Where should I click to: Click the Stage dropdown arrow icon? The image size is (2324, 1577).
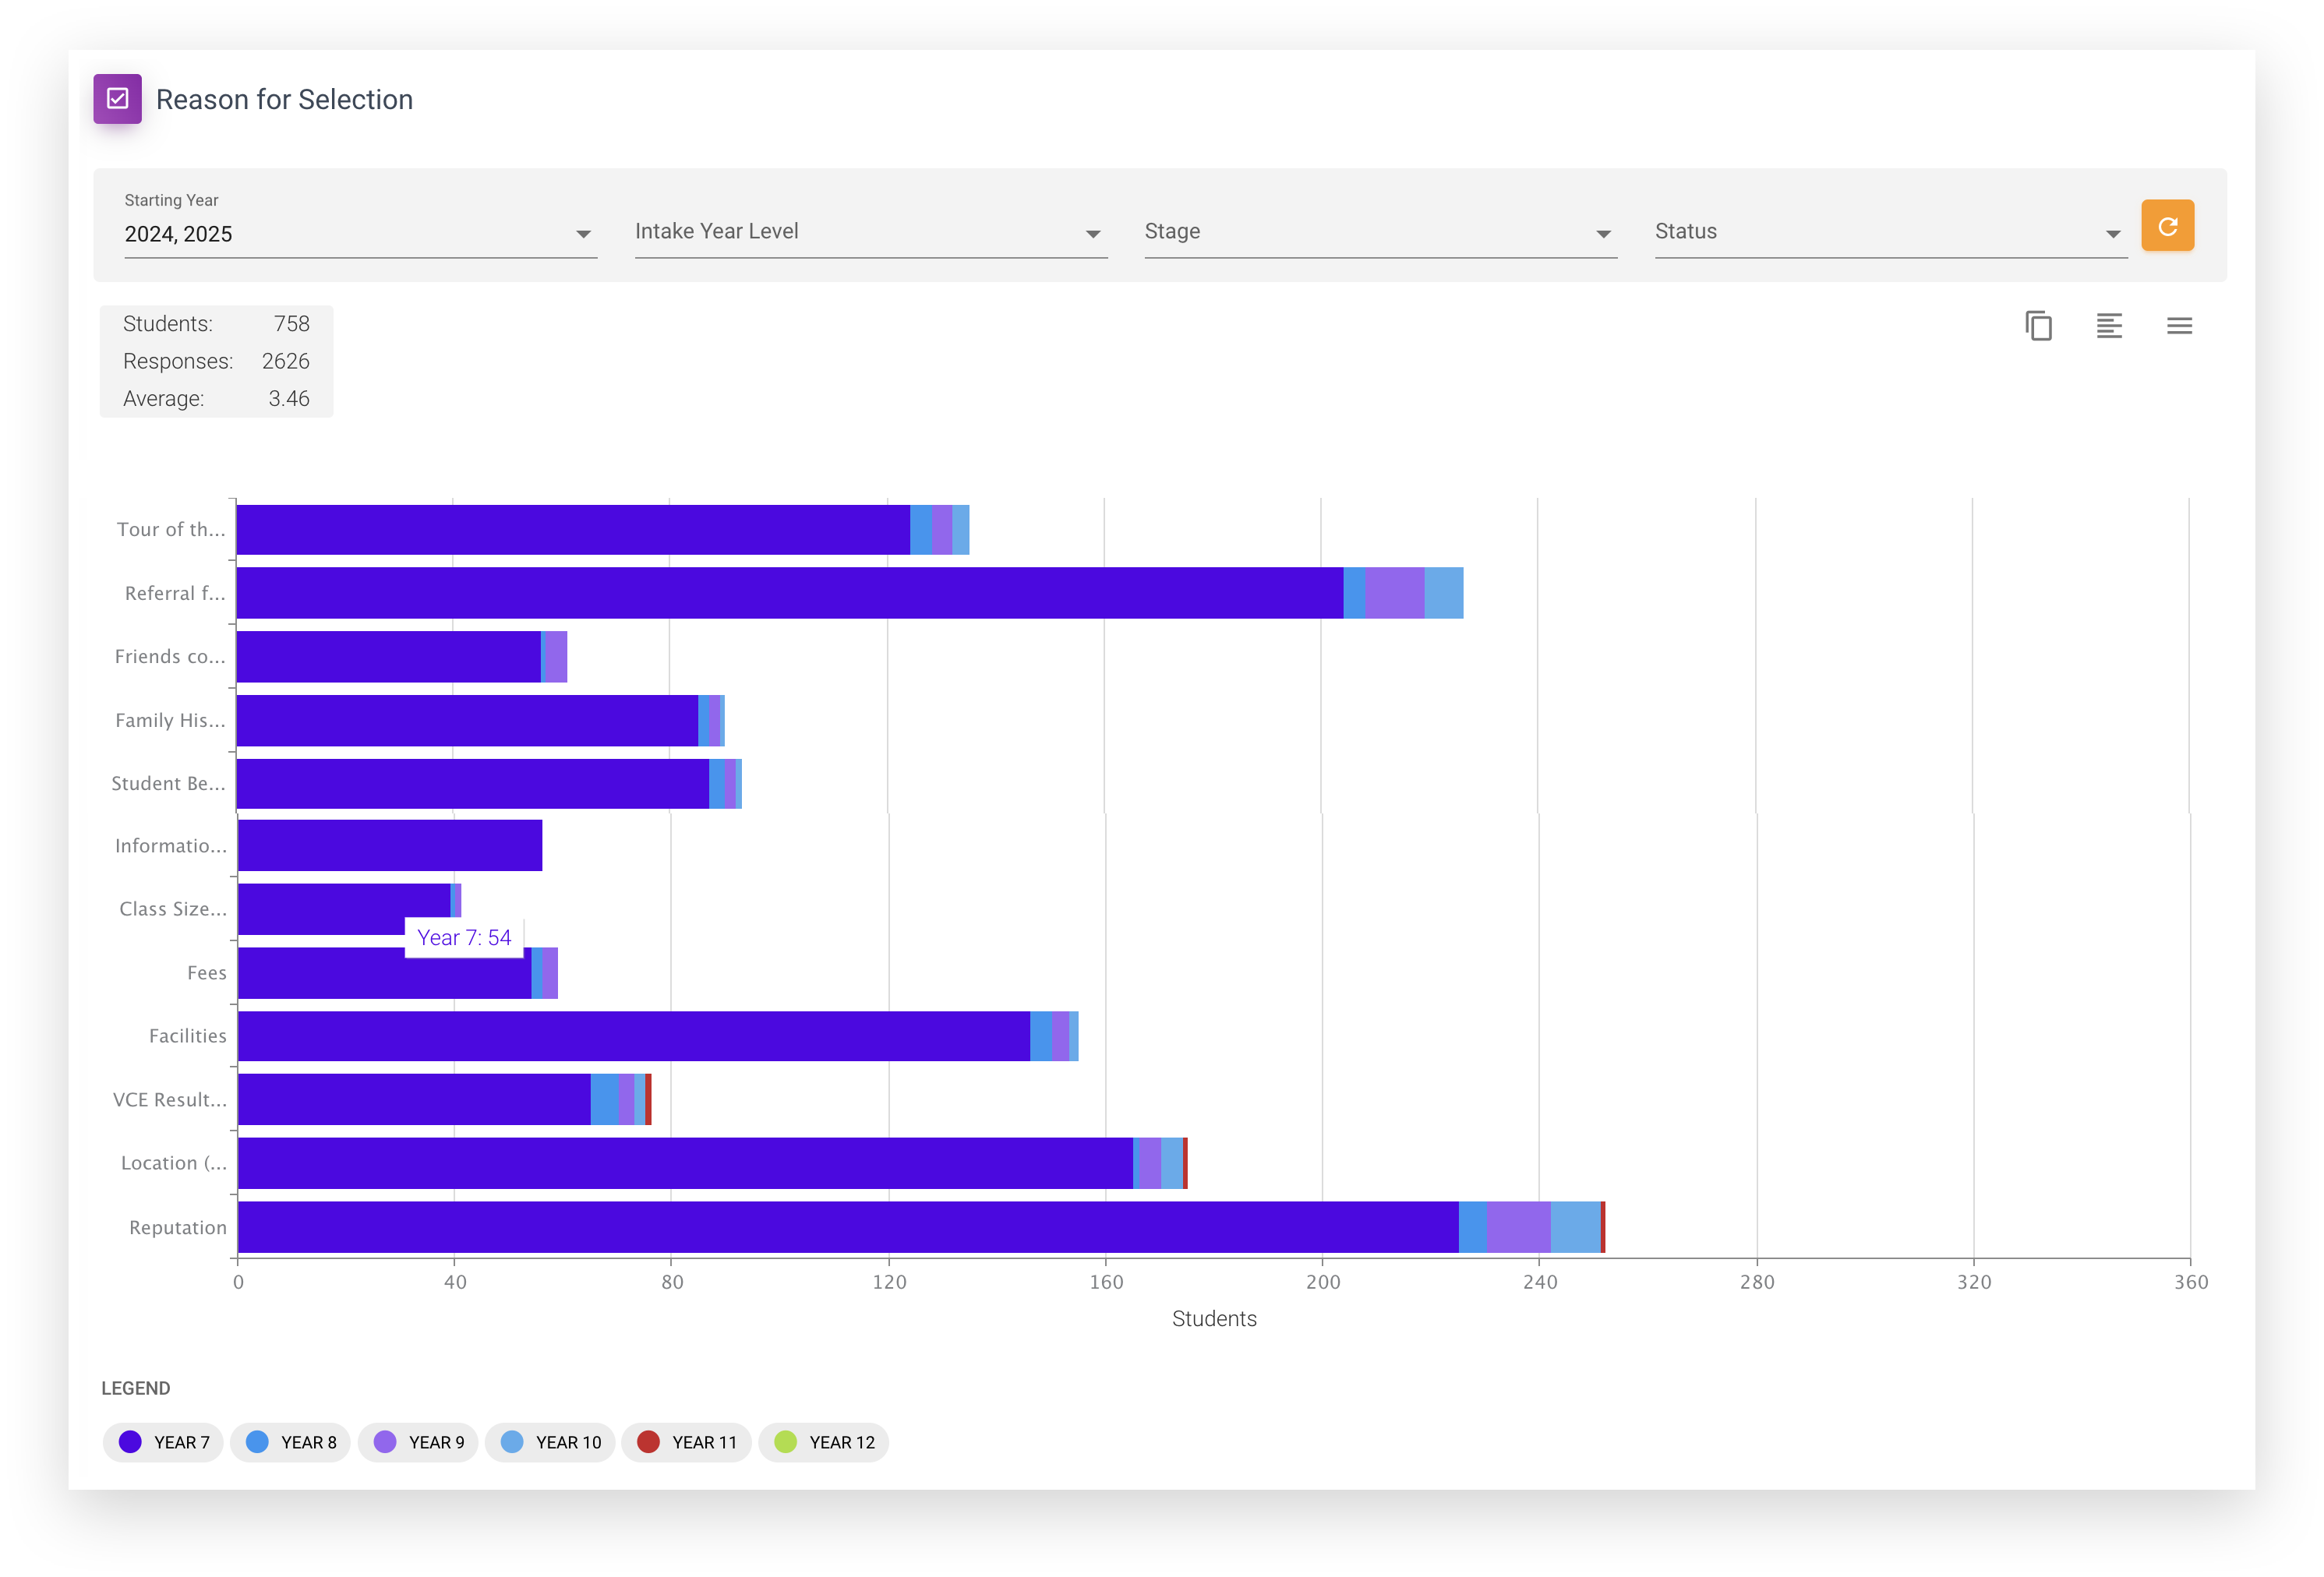pos(1602,233)
